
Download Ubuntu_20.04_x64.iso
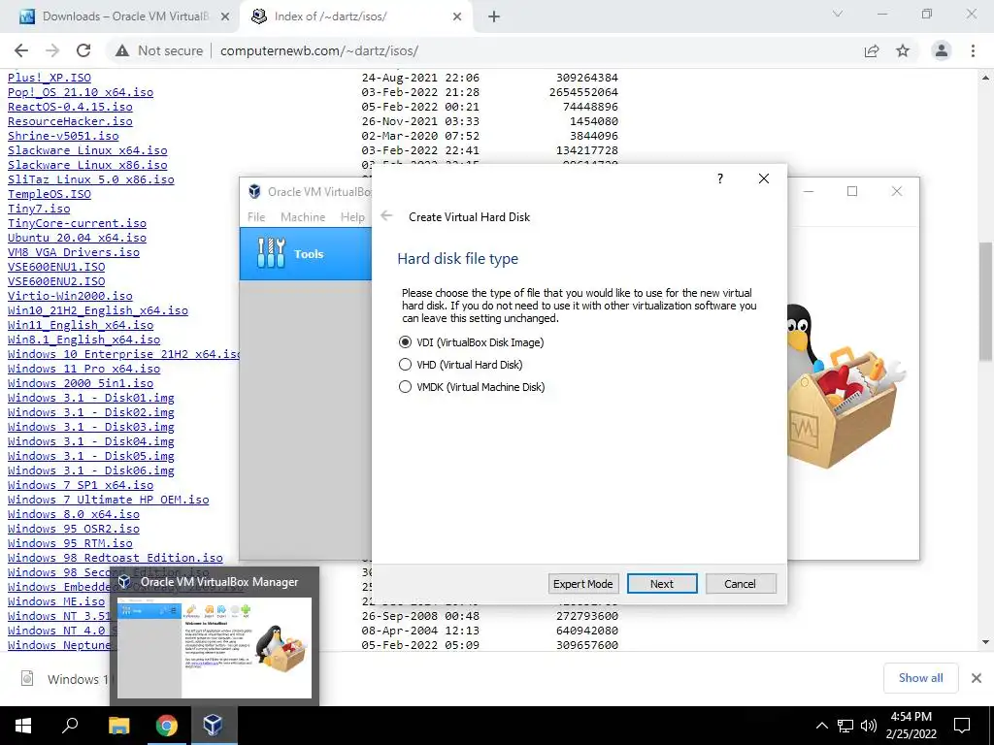77,238
